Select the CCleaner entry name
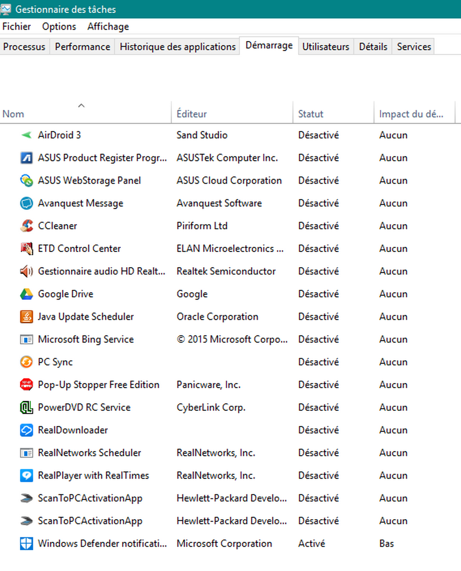461x571 pixels. click(57, 226)
